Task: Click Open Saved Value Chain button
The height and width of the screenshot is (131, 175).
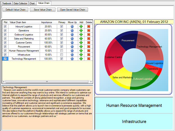Action: pos(72,10)
